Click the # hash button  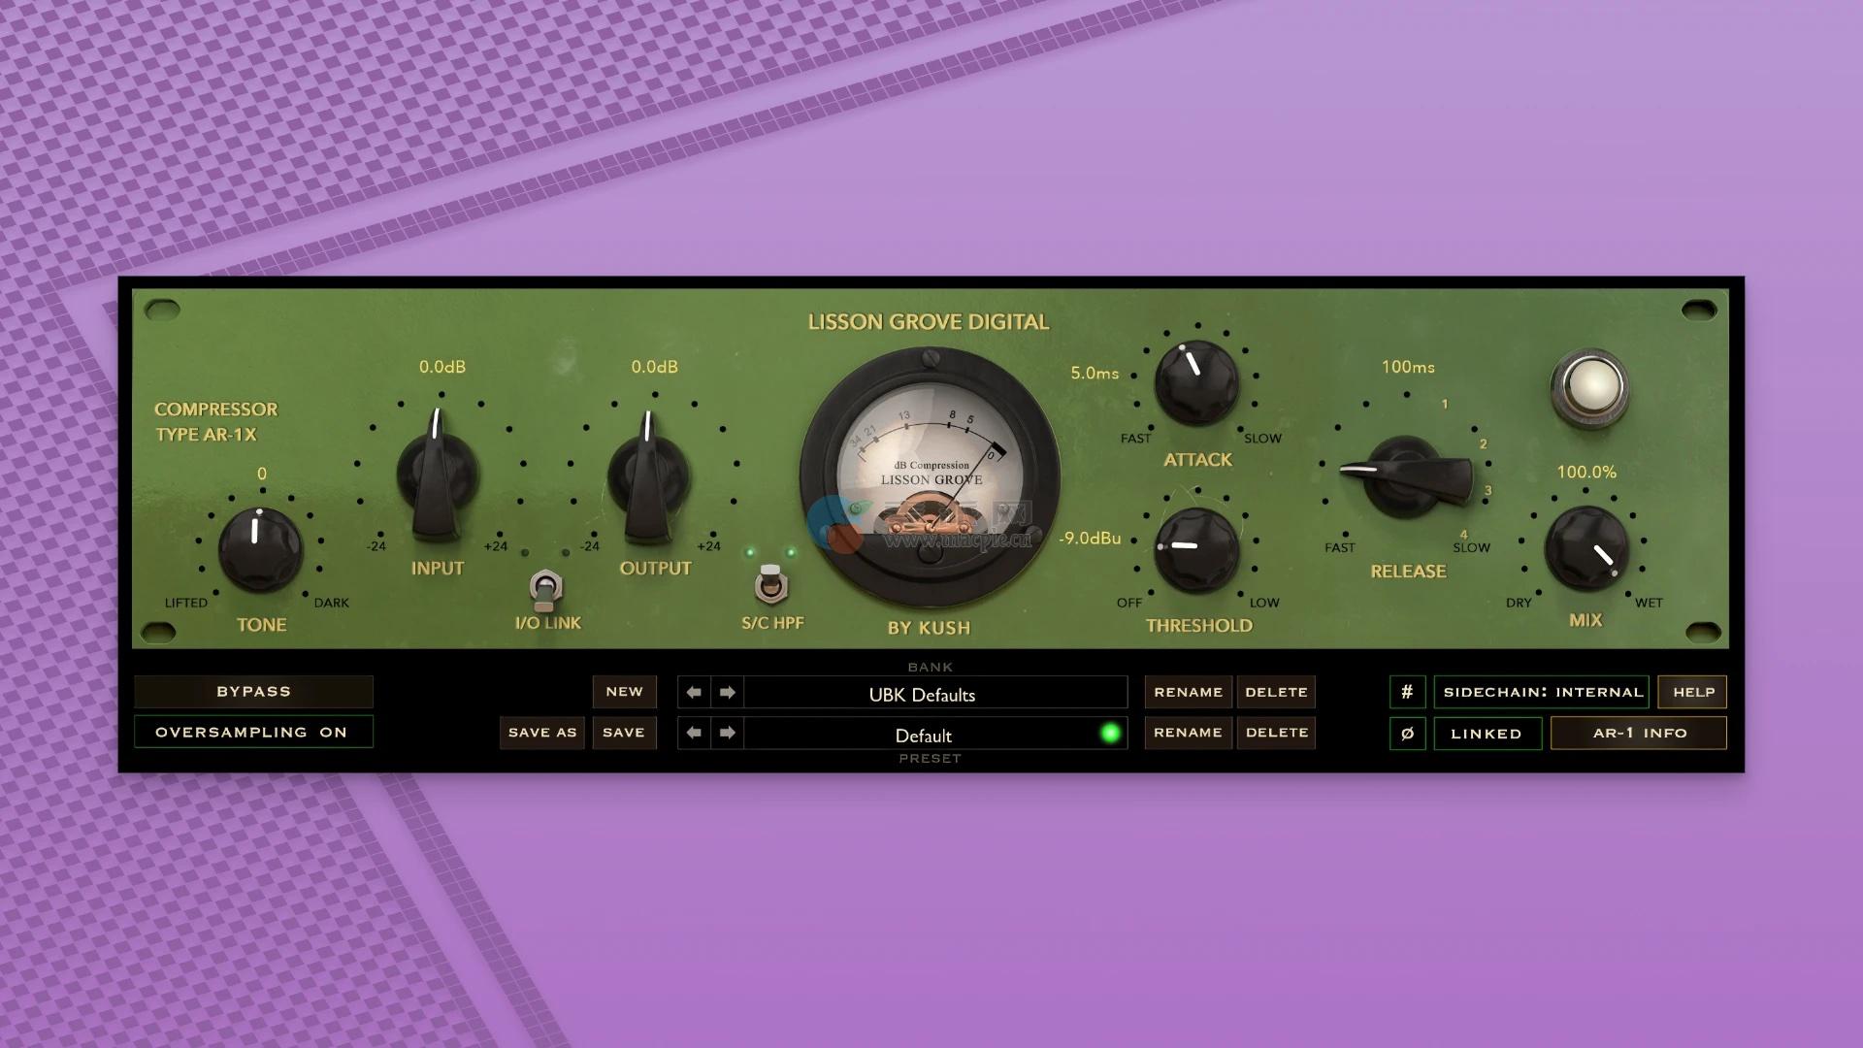(1407, 692)
